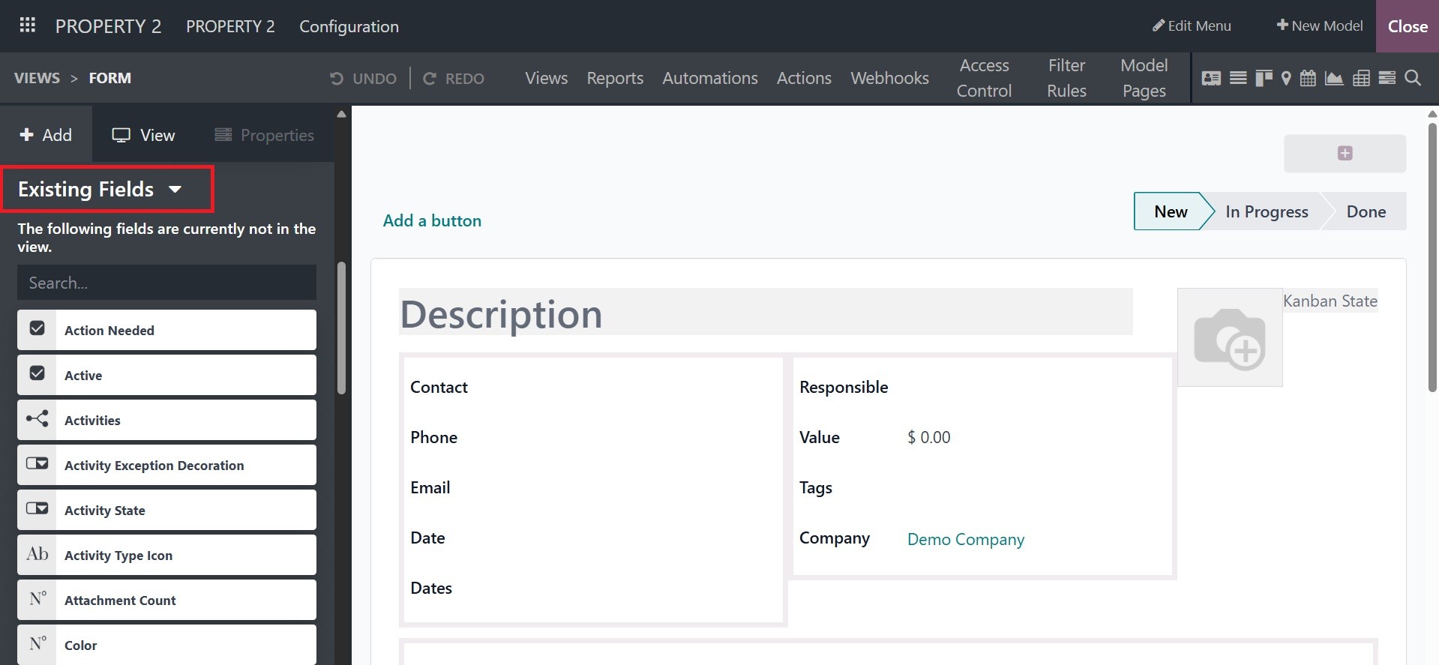The image size is (1439, 665).
Task: Click the Search view magnifier icon
Action: click(x=1413, y=78)
